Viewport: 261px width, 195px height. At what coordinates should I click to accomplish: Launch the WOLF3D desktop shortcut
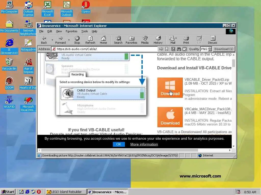point(9,102)
